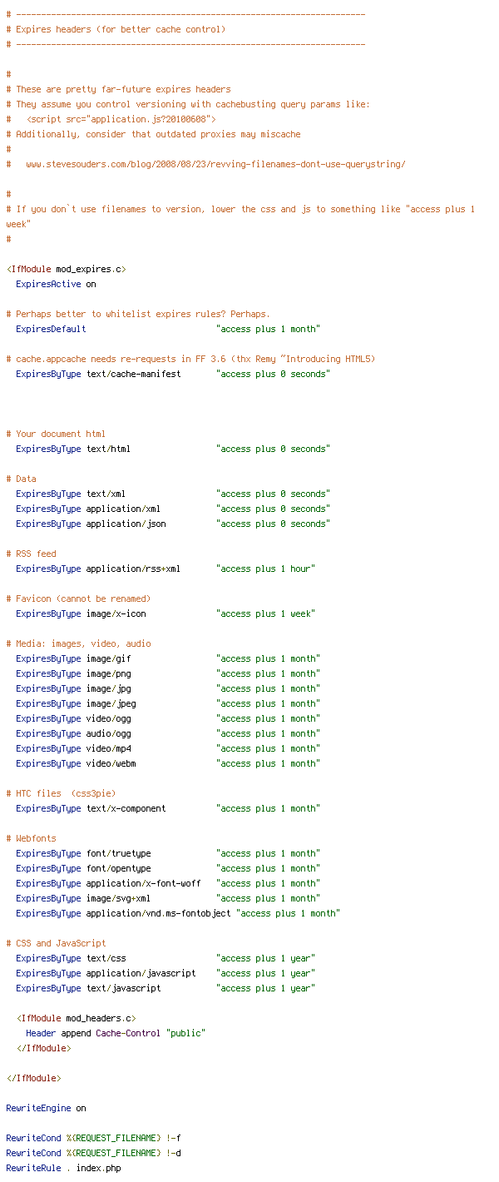
Task: Click the 'RewriteRule . index.php' line
Action: tap(63, 1168)
